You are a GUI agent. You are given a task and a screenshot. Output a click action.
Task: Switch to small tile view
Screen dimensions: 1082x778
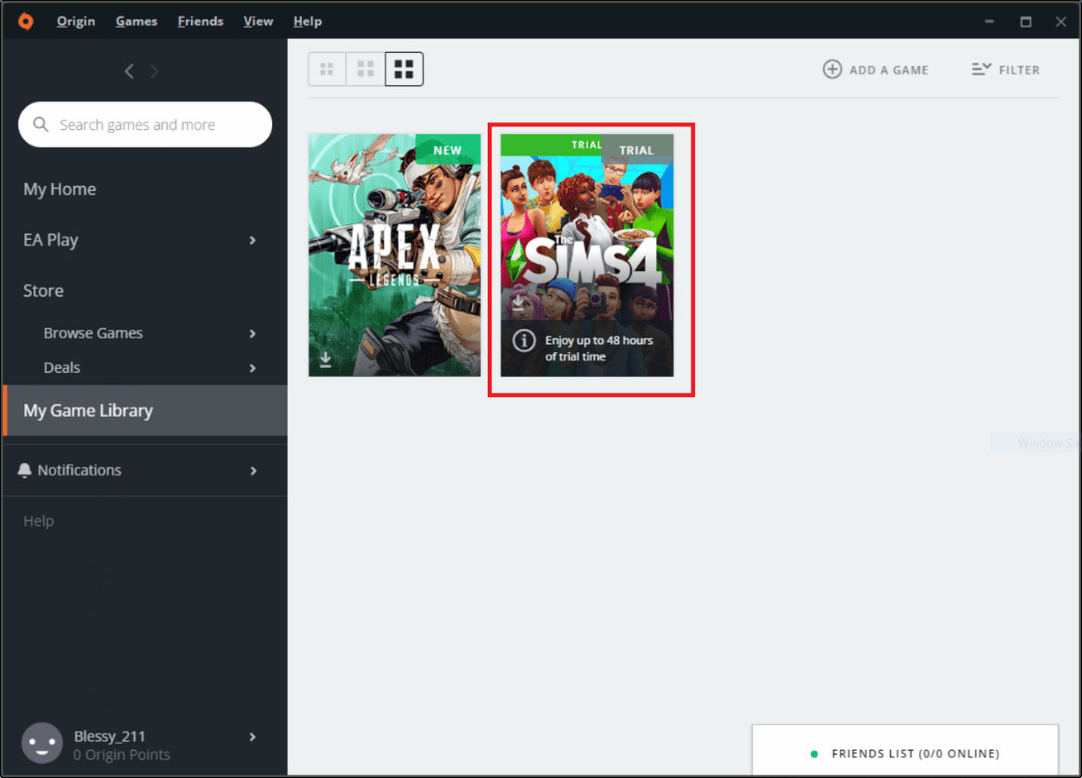point(327,69)
